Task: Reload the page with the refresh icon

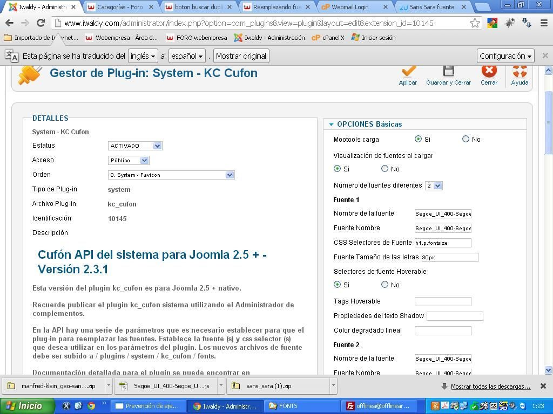Action: tap(41, 23)
